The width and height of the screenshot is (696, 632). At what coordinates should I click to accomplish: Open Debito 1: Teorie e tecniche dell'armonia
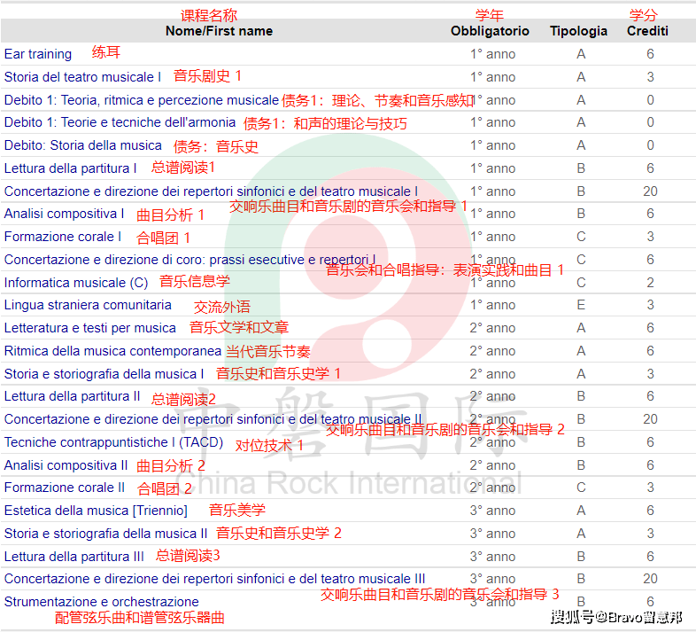pos(120,122)
